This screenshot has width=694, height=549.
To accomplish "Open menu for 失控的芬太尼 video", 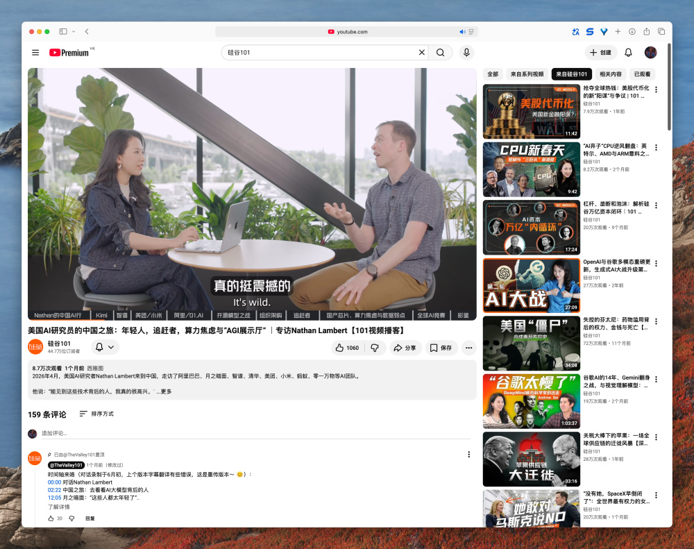I will point(656,321).
